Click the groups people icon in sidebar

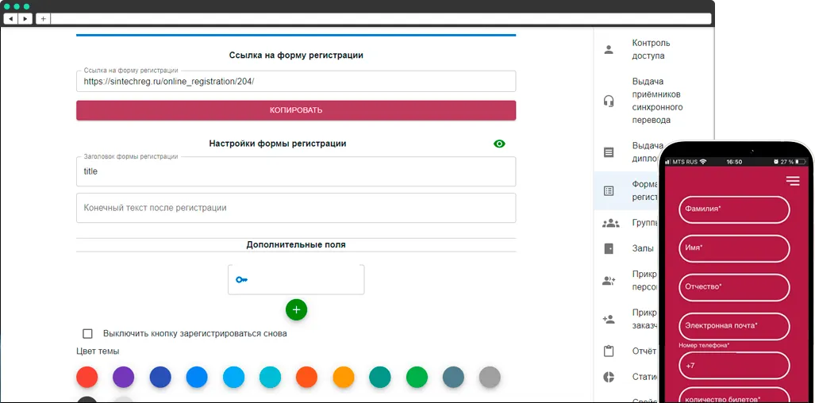coord(610,223)
